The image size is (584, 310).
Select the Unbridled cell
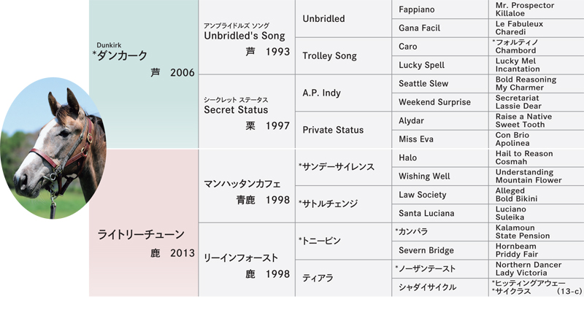(343, 18)
